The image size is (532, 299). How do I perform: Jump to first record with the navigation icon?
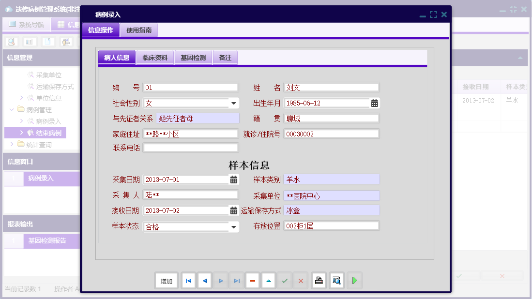point(188,280)
